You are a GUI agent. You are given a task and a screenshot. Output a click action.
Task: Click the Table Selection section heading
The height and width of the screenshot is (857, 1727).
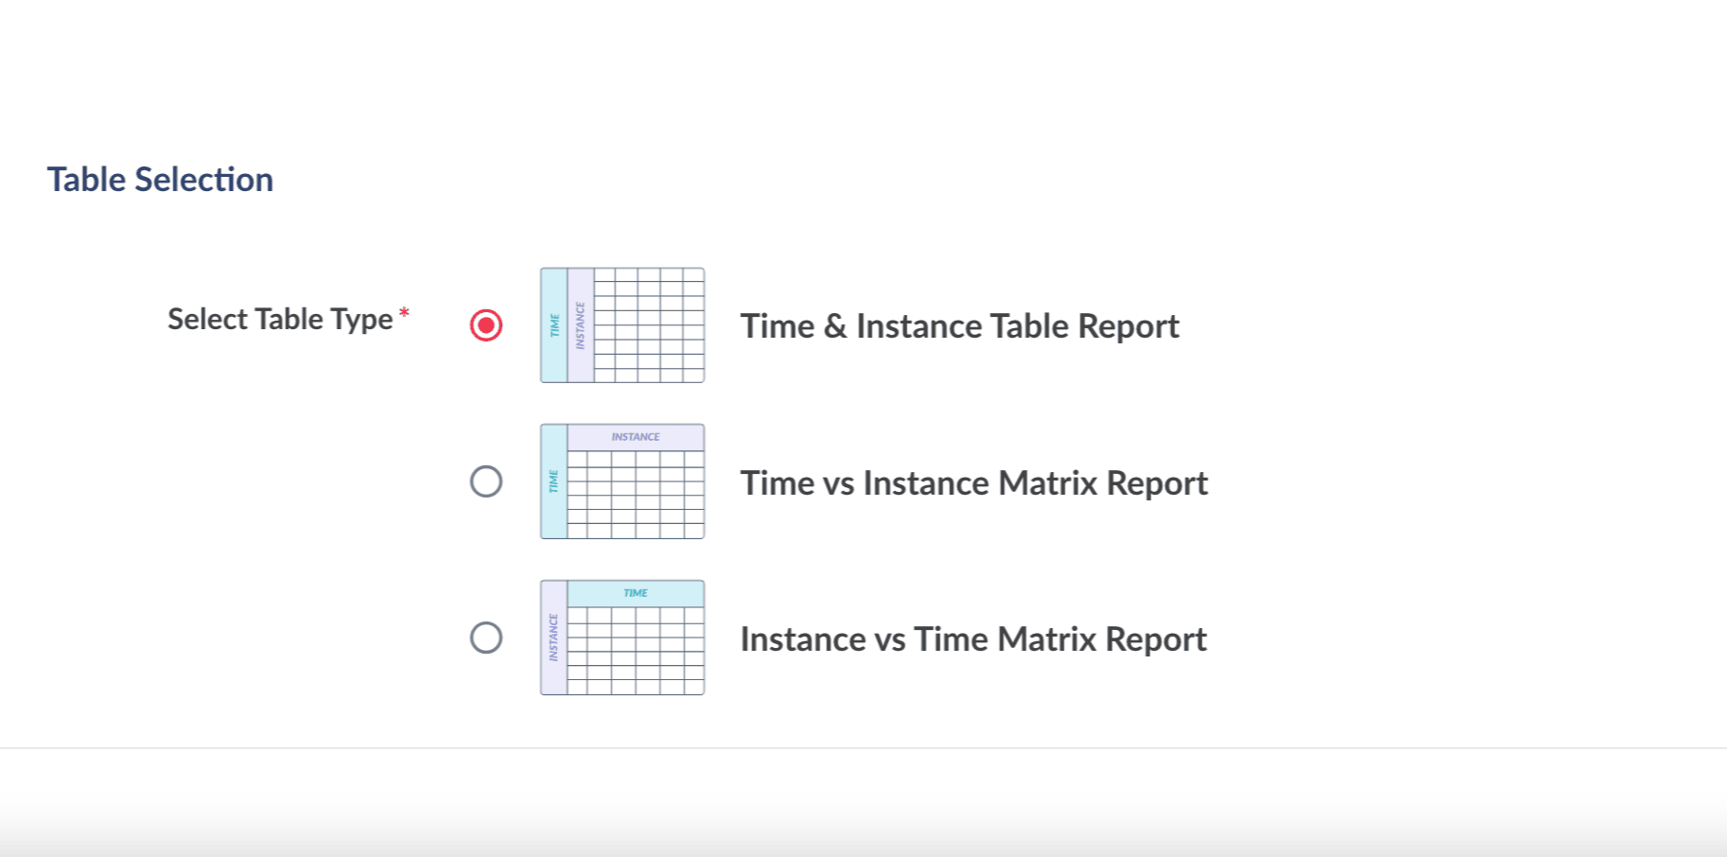tap(160, 180)
